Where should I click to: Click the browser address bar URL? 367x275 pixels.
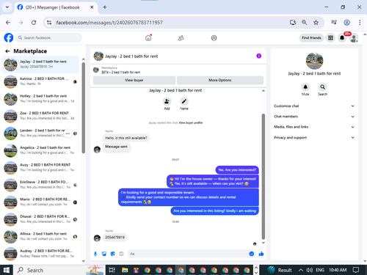[x=109, y=23]
